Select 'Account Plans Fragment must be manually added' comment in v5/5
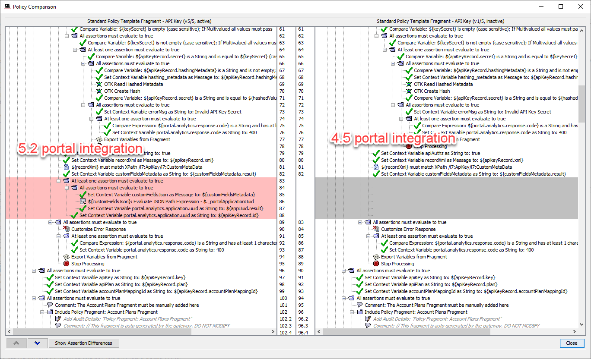Image resolution: width=591 pixels, height=359 pixels. click(127, 305)
